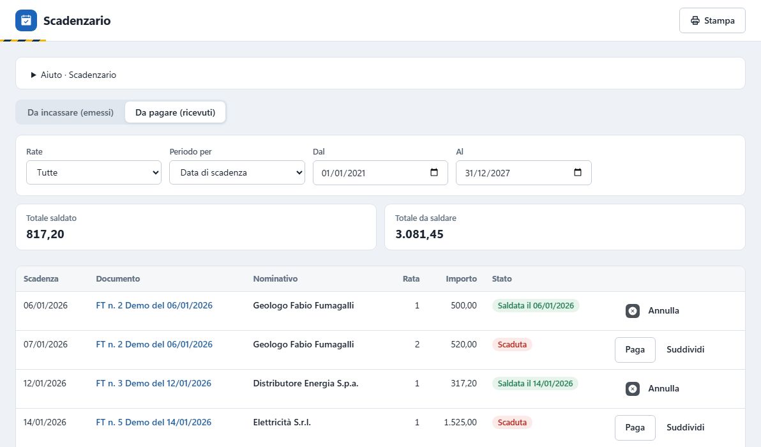Expand the Aiuto · Scadenzario help section
The image size is (761, 447).
[x=73, y=75]
